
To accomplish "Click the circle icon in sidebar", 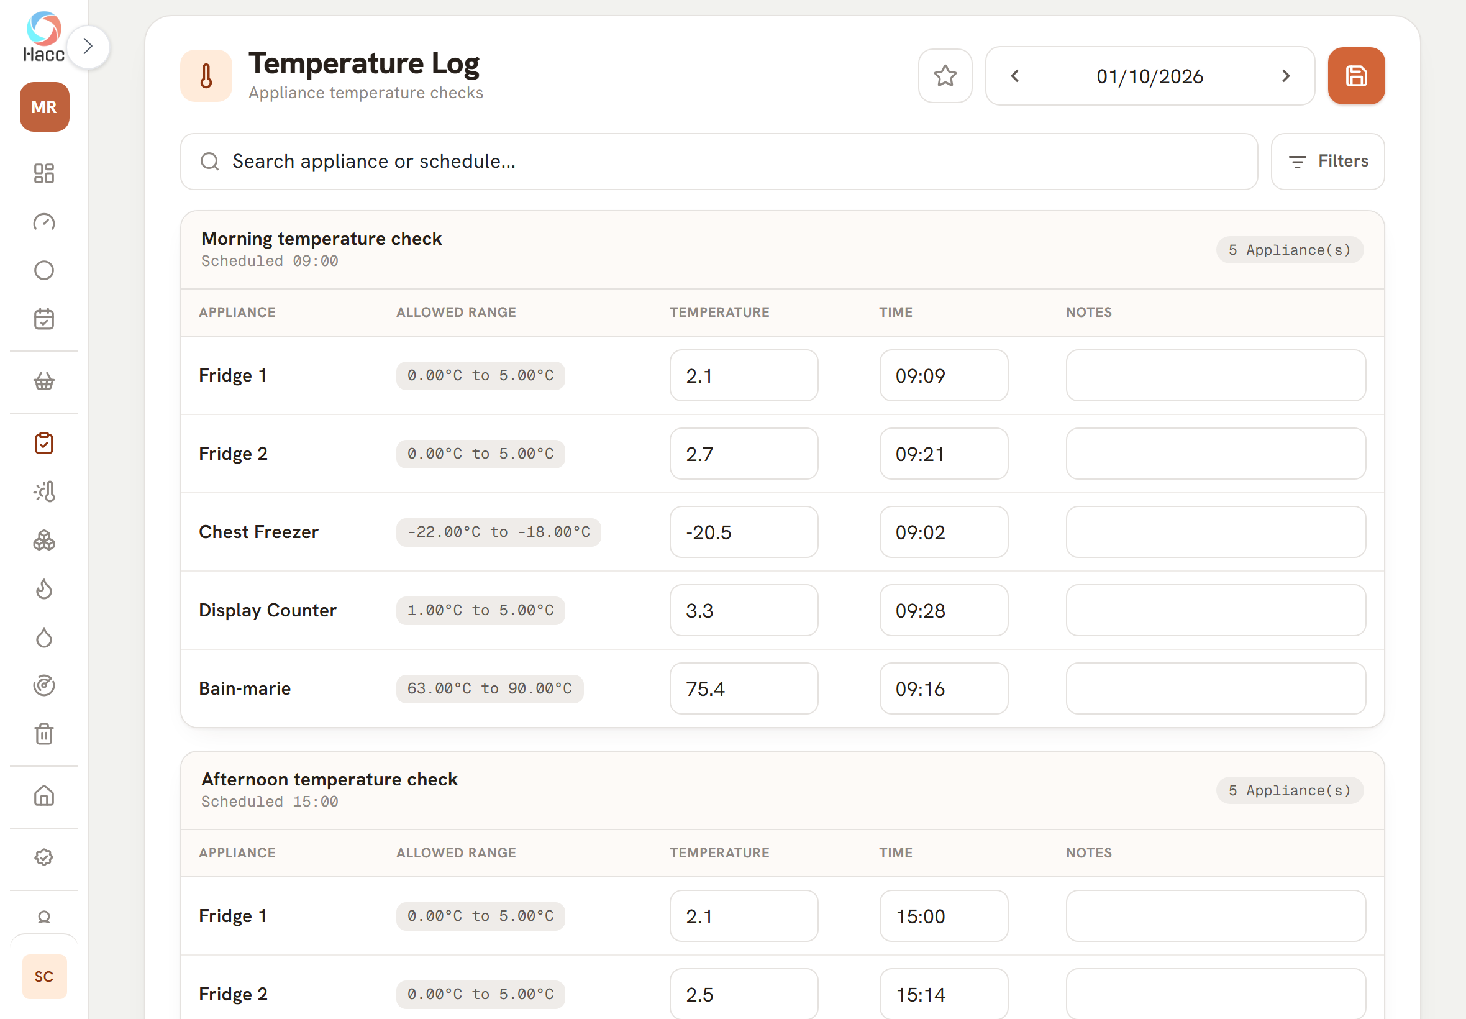I will click(x=44, y=271).
